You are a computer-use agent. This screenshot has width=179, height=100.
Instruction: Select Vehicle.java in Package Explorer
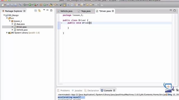point(22,30)
